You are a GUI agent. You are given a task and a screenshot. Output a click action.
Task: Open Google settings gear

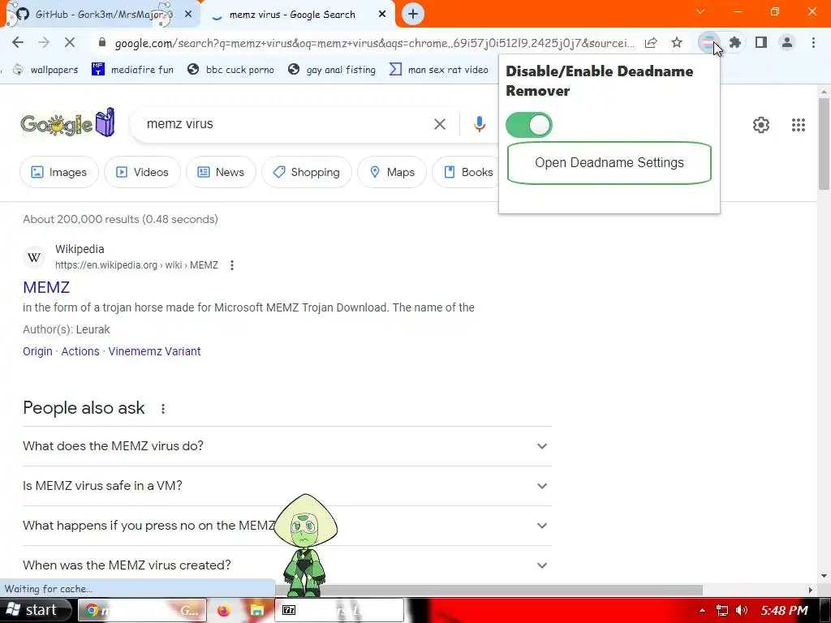tap(761, 125)
